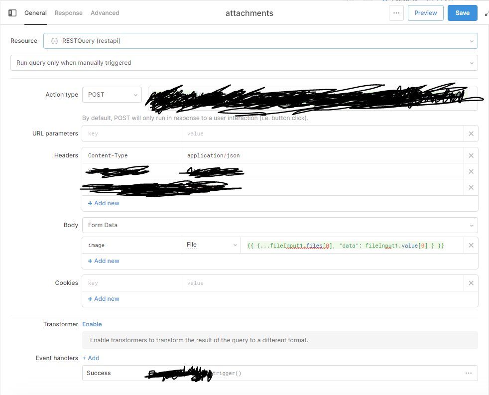Open the Advanced tab
489x395 pixels.
[105, 13]
